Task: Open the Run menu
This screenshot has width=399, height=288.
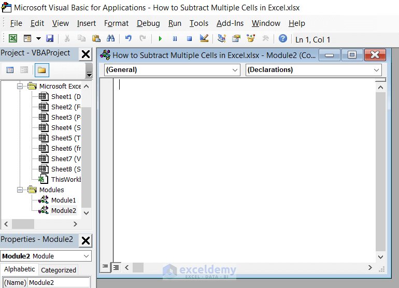Action: [x=175, y=23]
